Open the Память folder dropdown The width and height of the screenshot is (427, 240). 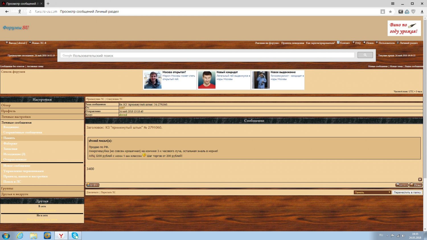tap(372, 192)
